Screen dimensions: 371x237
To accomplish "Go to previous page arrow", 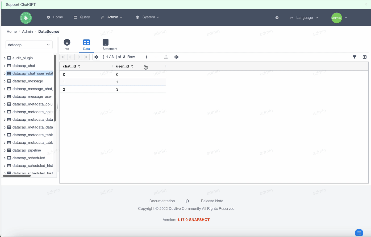I will (71, 57).
